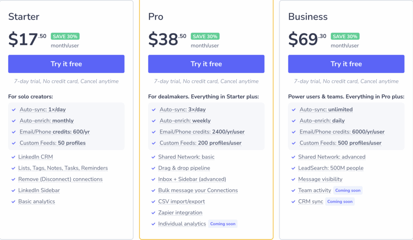Open the "Message visibility" feature link

(320, 179)
